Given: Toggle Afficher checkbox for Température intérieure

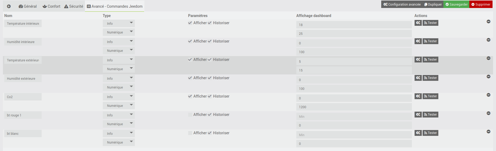Looking at the screenshot, I should click(x=190, y=23).
